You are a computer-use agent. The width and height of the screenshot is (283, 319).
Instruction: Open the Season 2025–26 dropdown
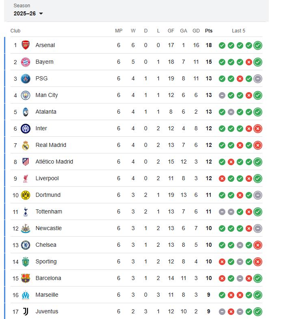[x=28, y=13]
